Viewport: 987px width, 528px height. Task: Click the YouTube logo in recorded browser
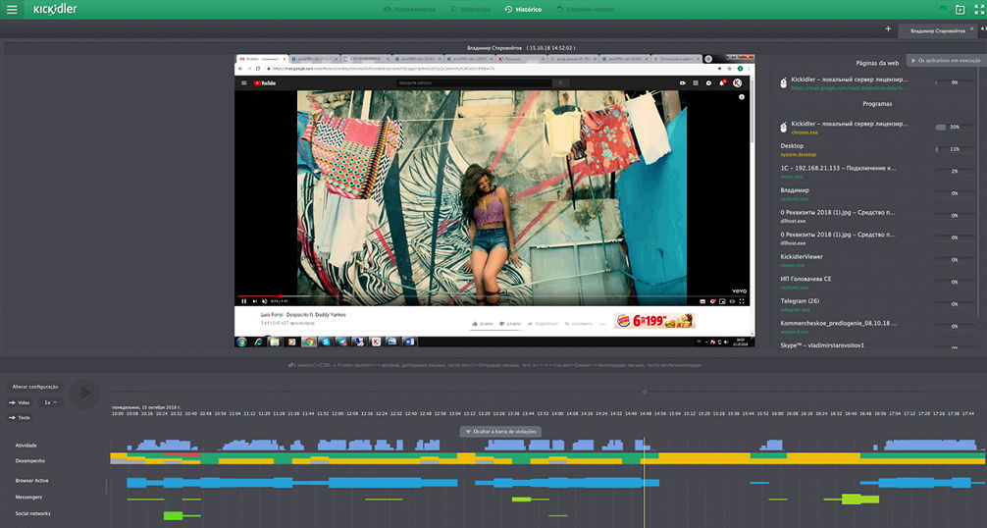[x=265, y=83]
